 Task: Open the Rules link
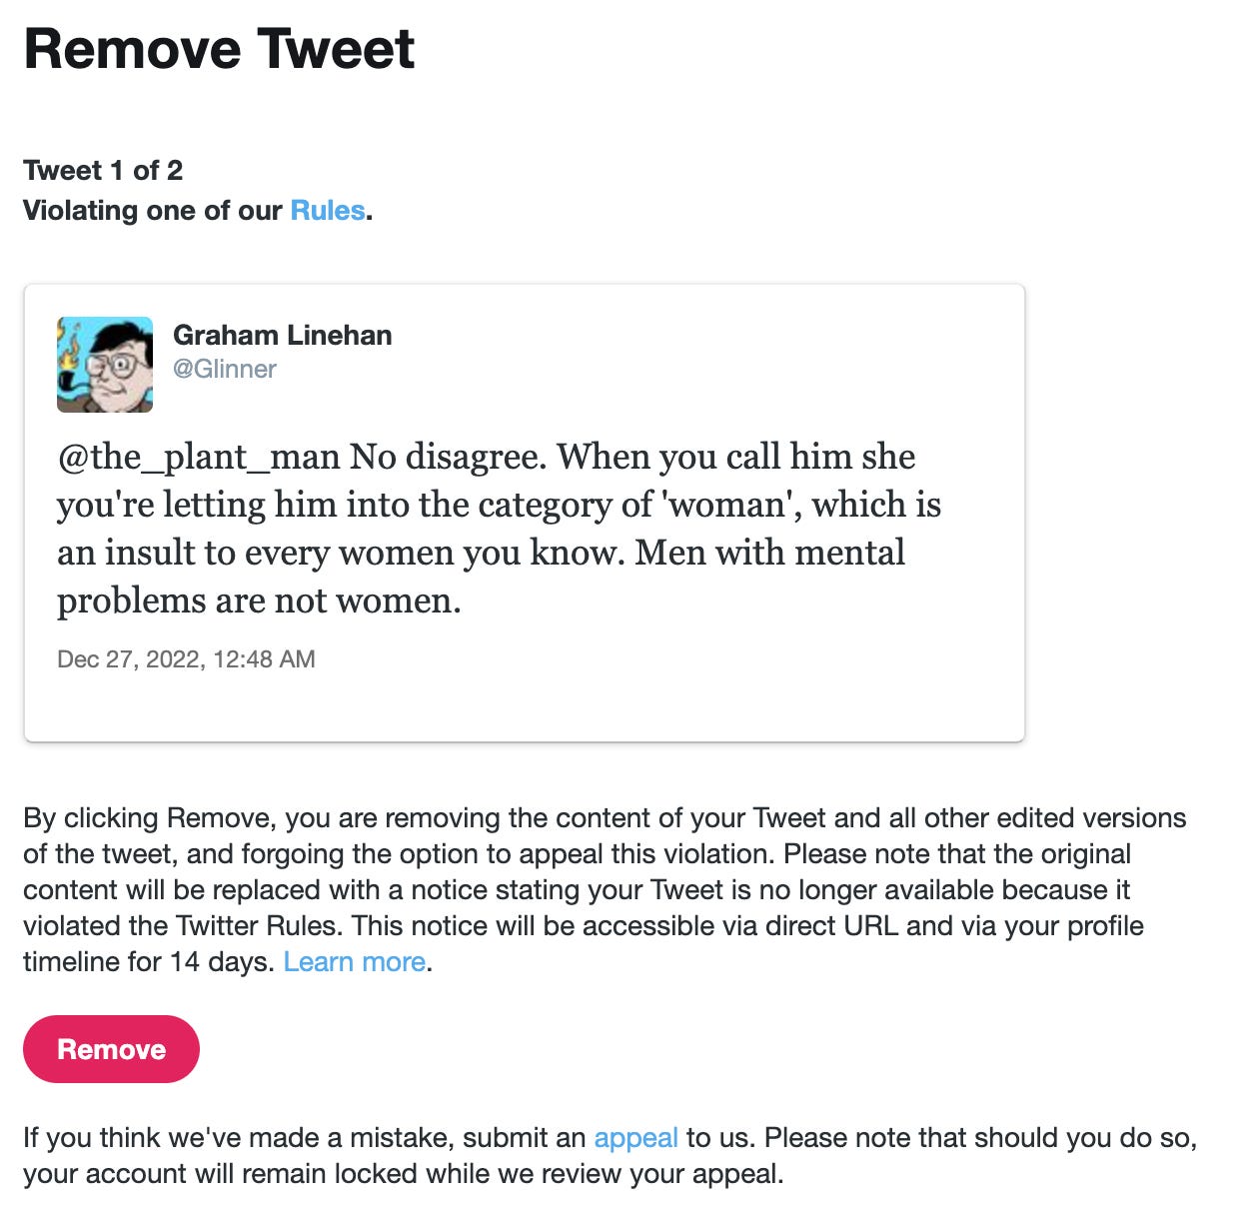coord(327,211)
